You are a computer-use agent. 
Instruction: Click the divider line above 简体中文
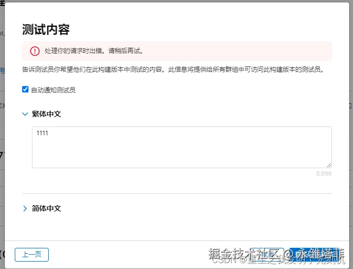coord(177,193)
